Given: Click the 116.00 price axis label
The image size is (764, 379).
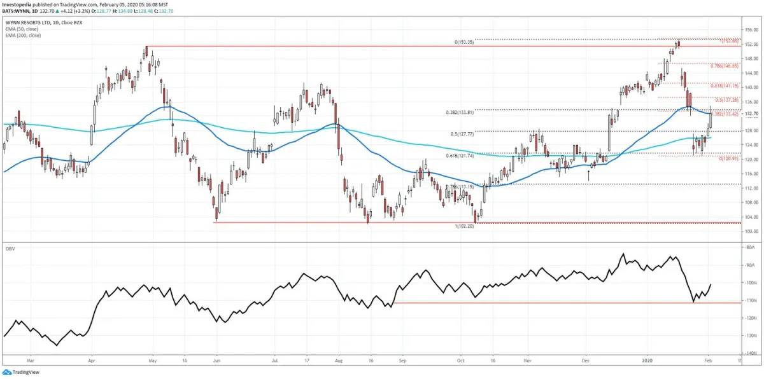Looking at the screenshot, I should click(x=752, y=174).
